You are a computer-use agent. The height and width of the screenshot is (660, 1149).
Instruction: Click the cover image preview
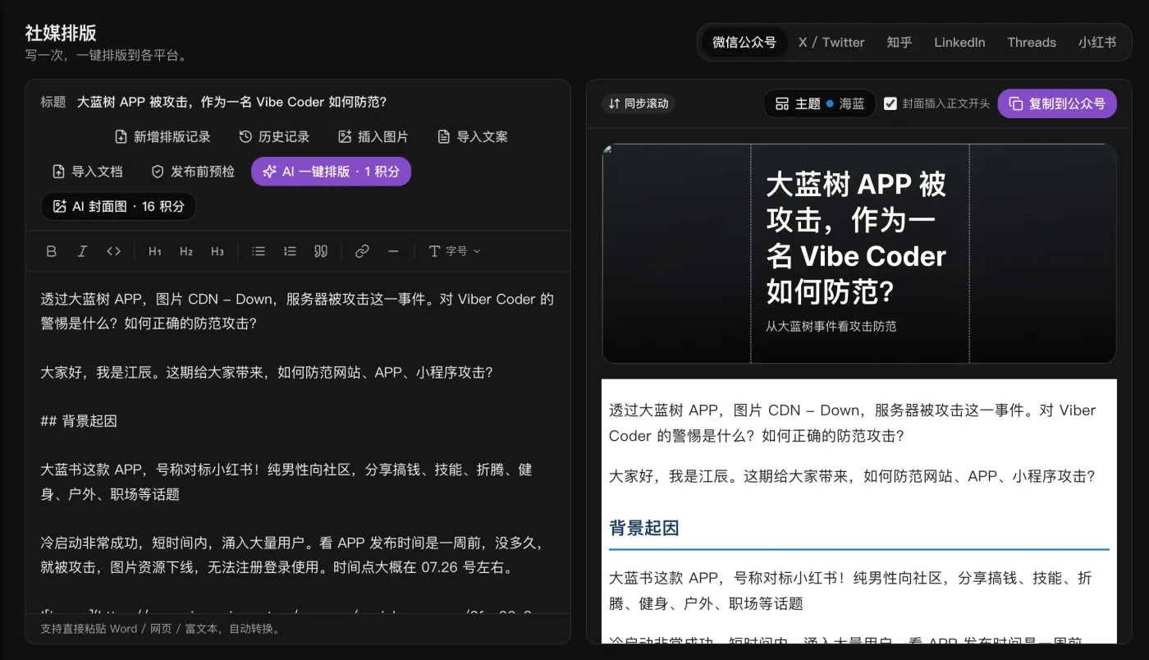[859, 254]
